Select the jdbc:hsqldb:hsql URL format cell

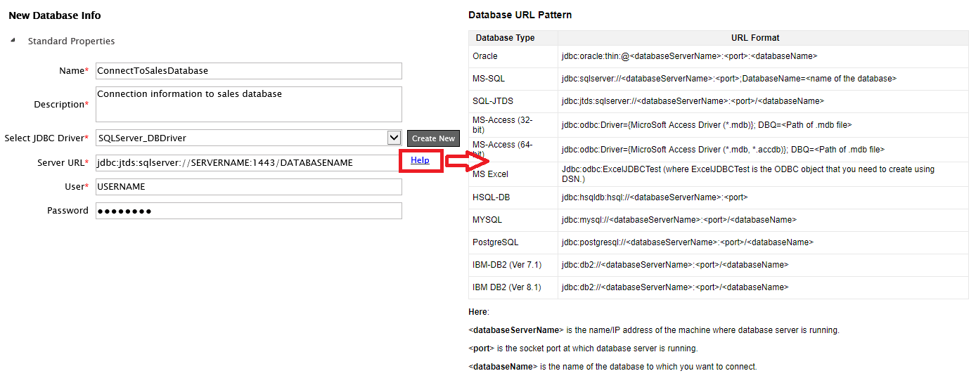pos(763,197)
